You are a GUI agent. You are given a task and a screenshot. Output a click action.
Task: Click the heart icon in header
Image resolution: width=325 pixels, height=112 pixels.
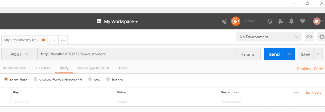point(303,21)
